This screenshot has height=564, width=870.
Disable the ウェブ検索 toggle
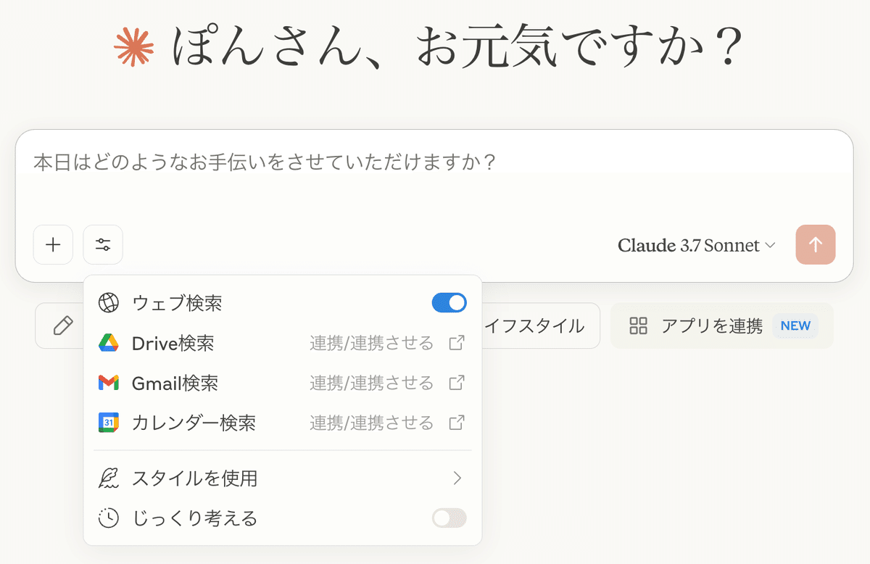click(x=449, y=302)
